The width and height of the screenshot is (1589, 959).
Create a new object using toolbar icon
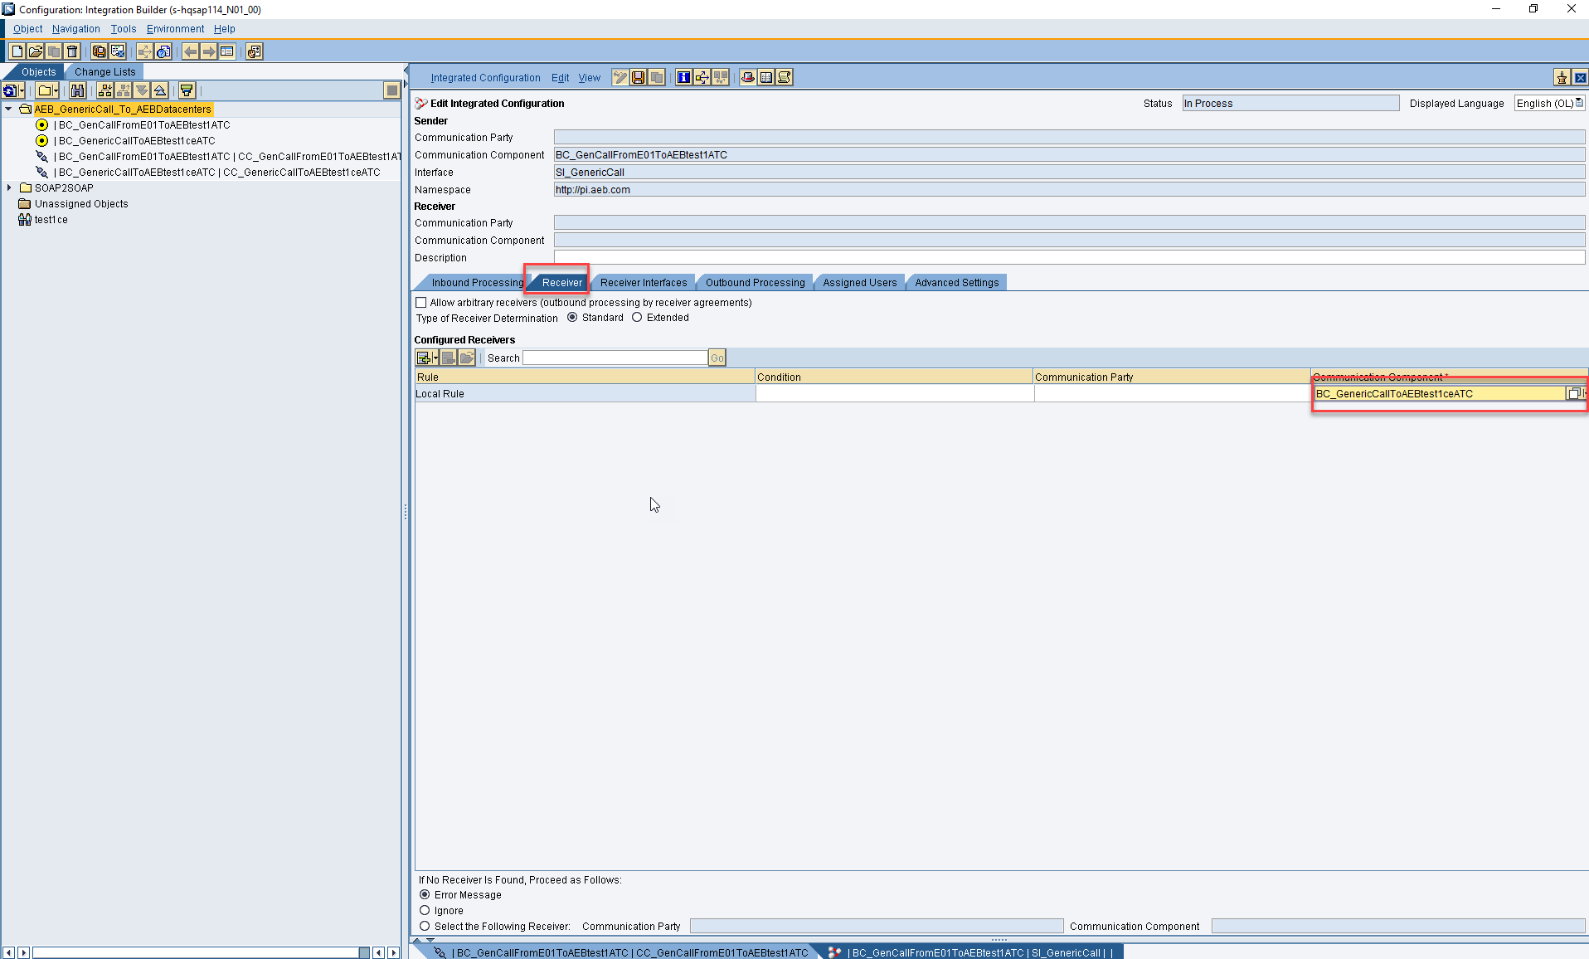click(16, 51)
